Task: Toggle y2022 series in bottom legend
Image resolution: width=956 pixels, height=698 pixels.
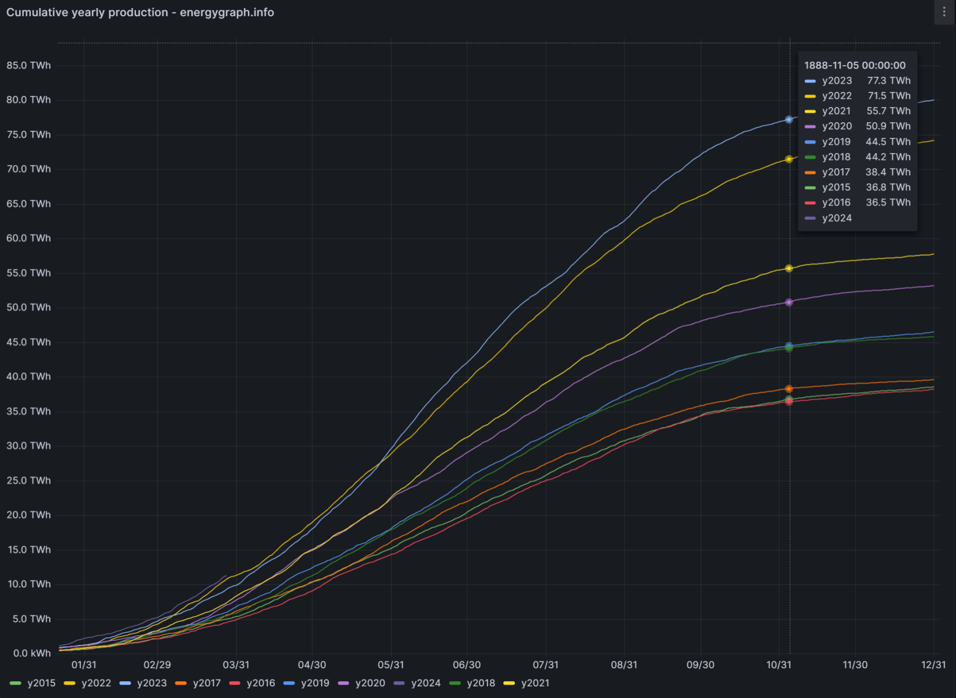Action: [95, 683]
